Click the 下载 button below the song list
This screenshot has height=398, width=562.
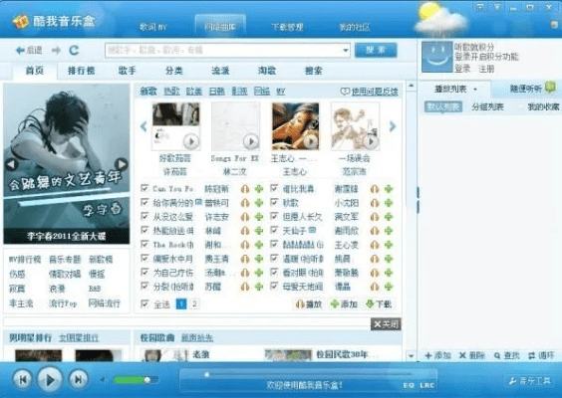coord(379,304)
